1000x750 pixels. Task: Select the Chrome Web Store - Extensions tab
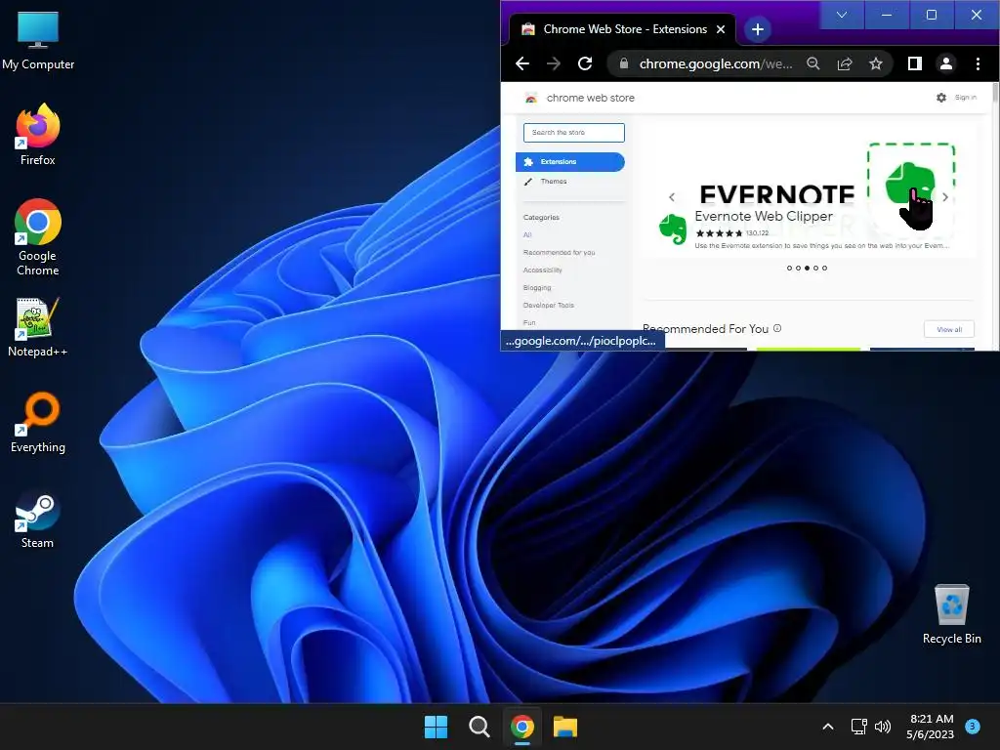[622, 29]
